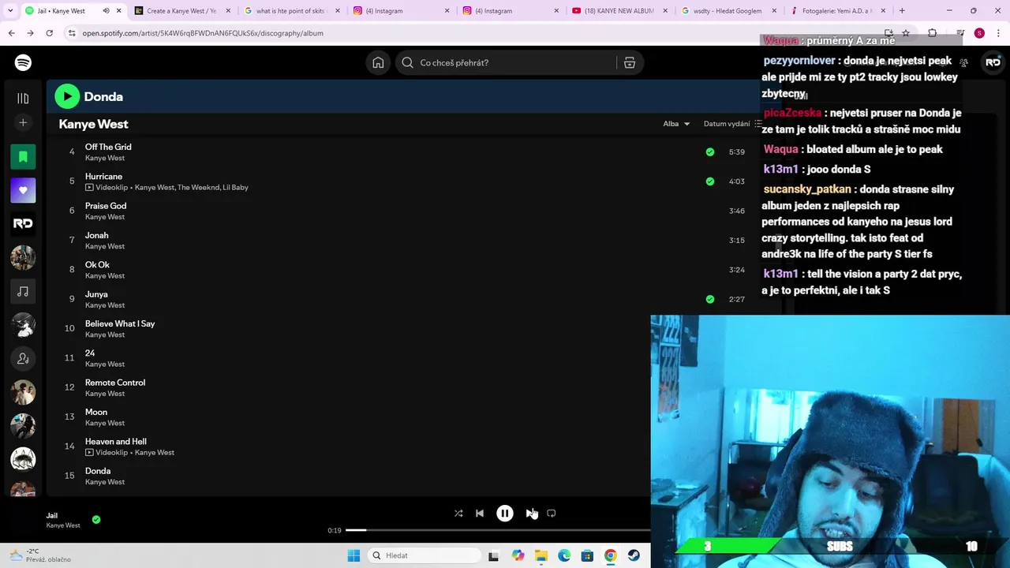Switch to the 'Create a Kanye West' tab
This screenshot has width=1010, height=568.
click(x=181, y=11)
